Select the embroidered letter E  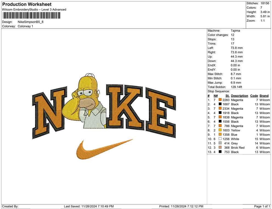click(160, 112)
